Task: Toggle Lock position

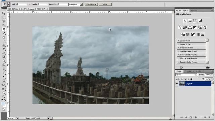Action: tap(188, 79)
